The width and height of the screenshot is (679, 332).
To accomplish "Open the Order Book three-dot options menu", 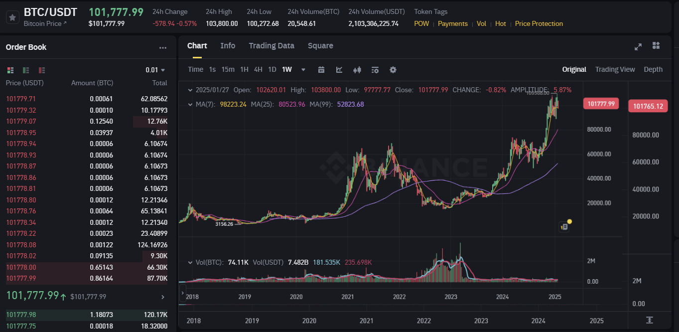I will (x=163, y=48).
